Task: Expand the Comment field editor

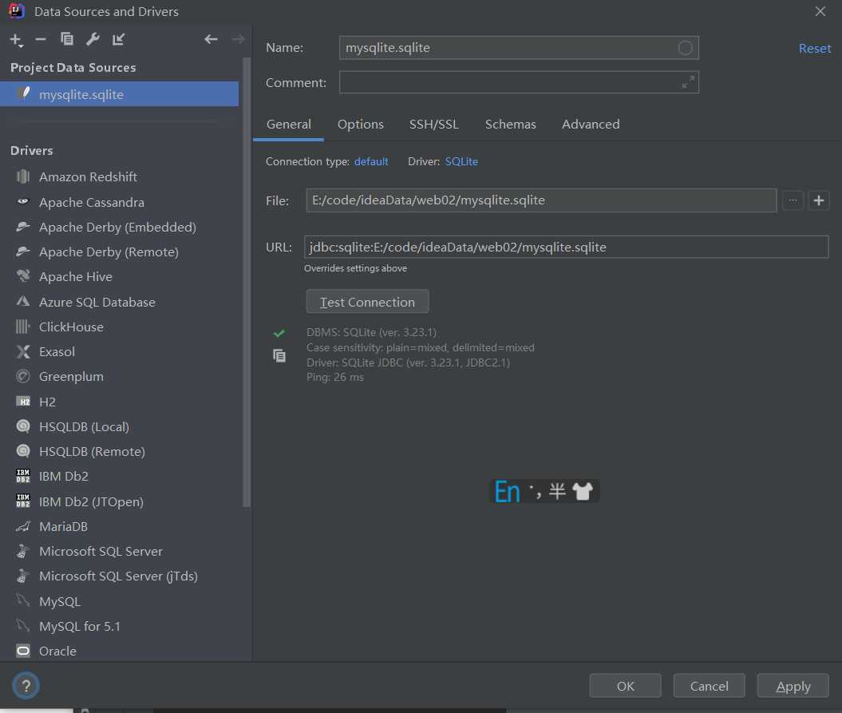Action: [688, 82]
